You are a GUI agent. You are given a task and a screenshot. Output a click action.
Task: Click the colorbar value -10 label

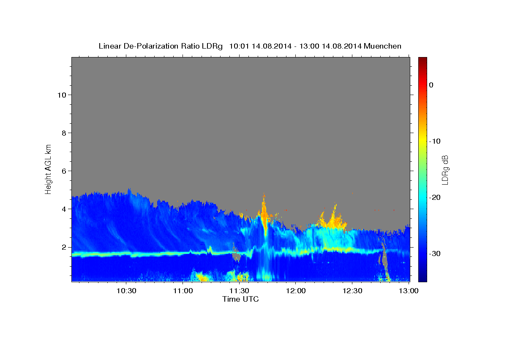pyautogui.click(x=435, y=141)
